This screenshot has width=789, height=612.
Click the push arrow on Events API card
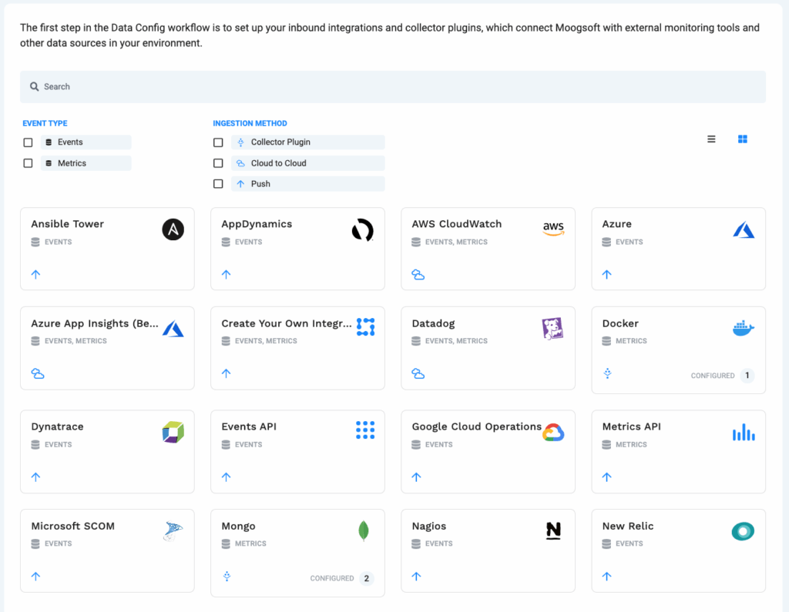226,477
